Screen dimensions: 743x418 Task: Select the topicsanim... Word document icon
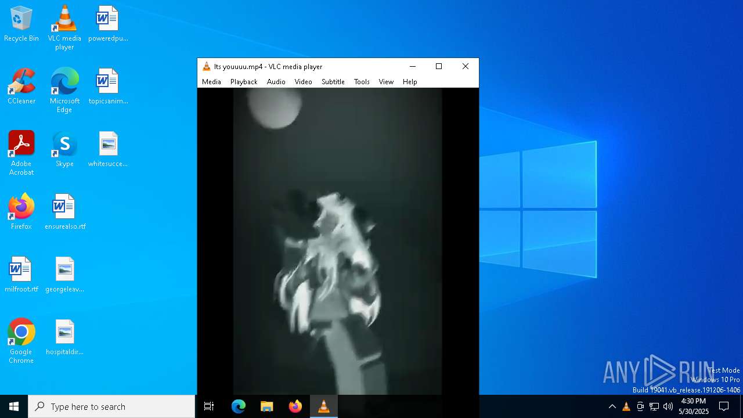[108, 87]
